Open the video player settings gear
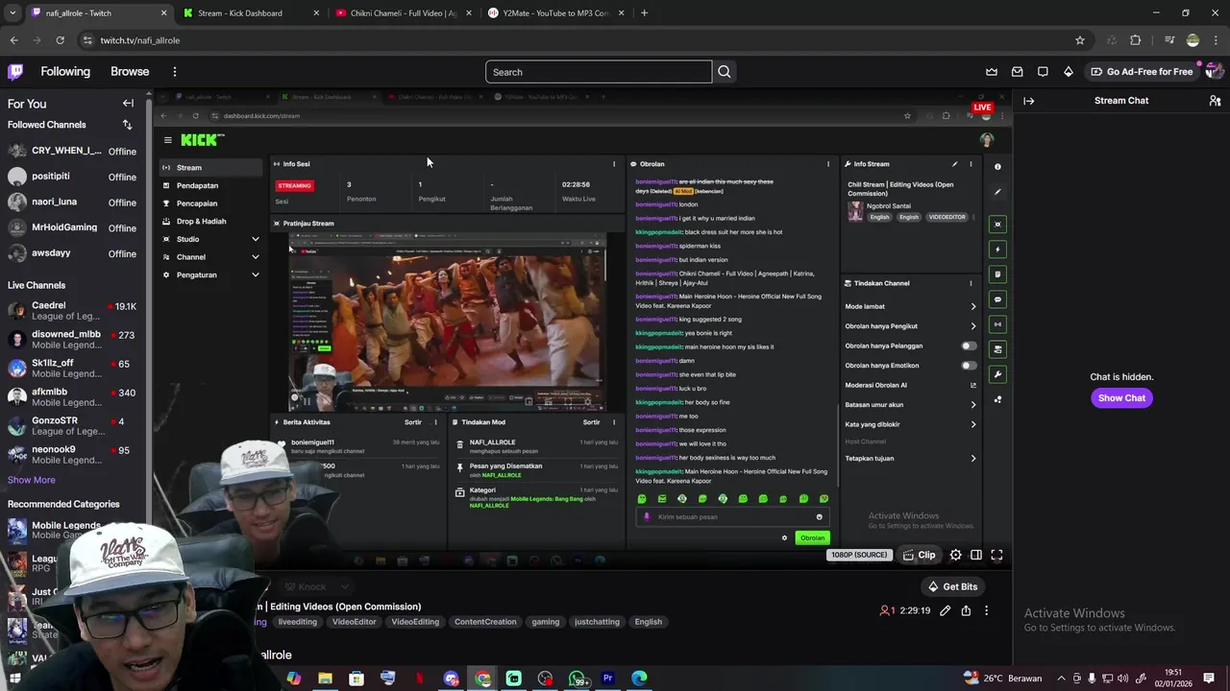 click(955, 555)
